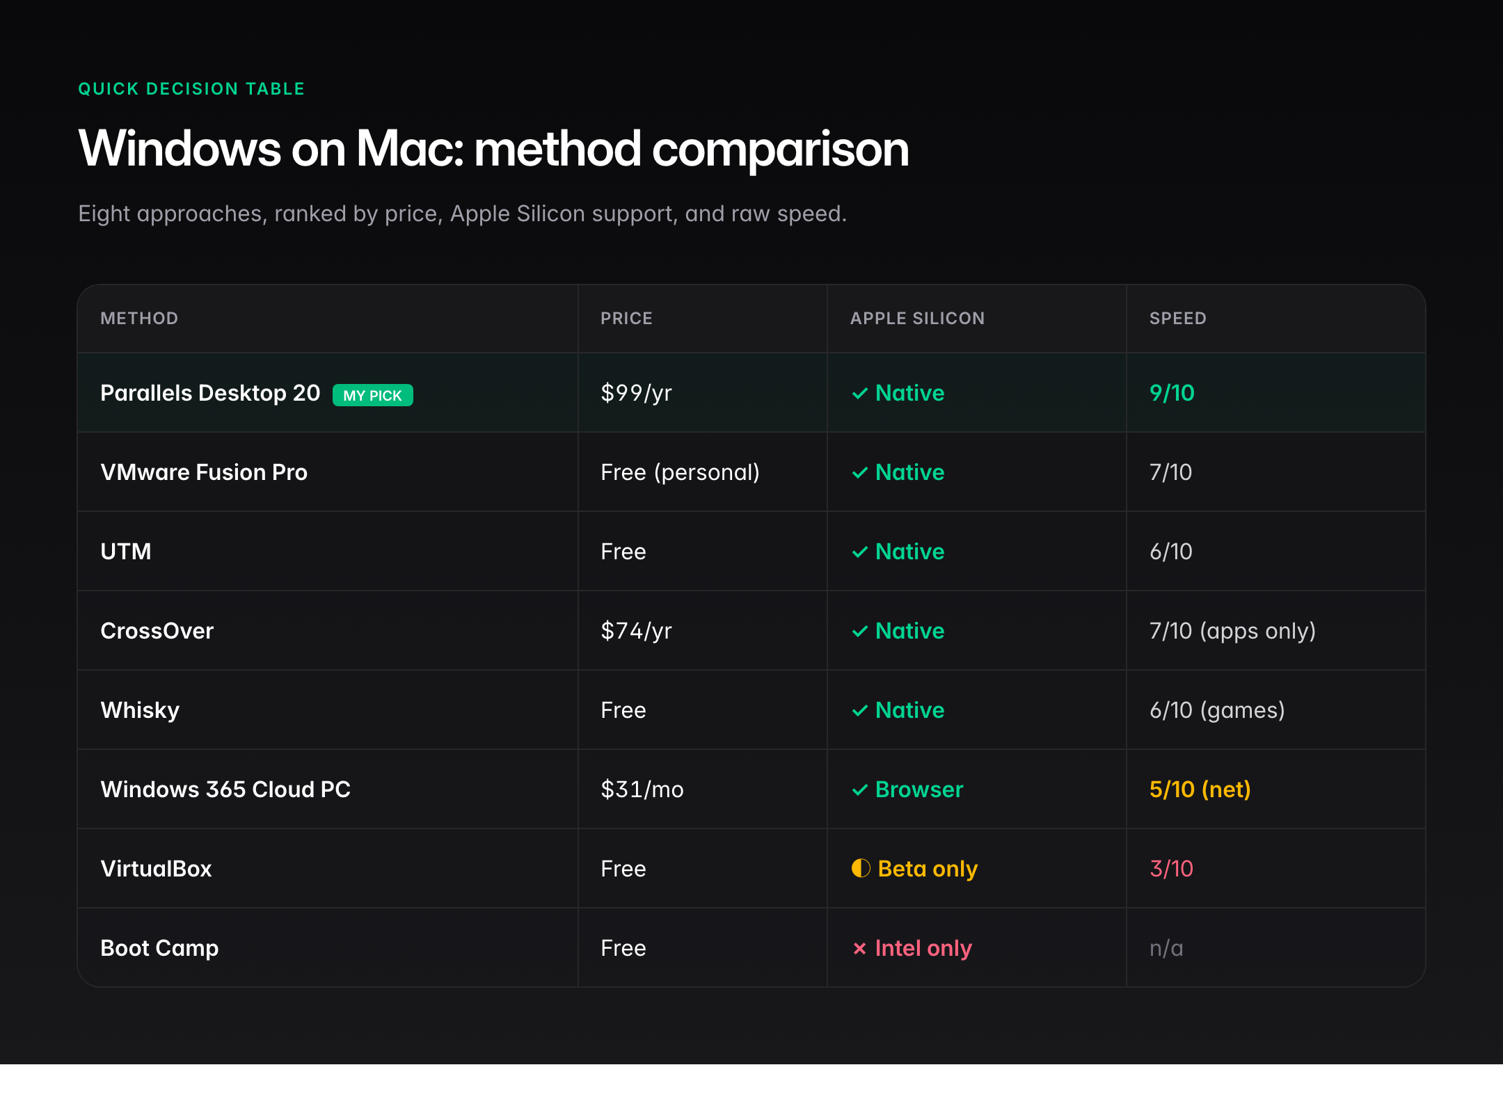Viewport: 1503px width, 1113px height.
Task: Click the 3/10 speed score
Action: pos(1171,869)
